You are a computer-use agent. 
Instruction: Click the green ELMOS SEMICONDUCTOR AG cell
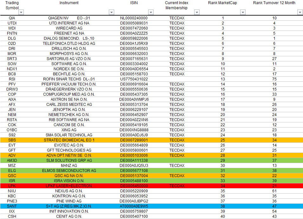(69, 170)
